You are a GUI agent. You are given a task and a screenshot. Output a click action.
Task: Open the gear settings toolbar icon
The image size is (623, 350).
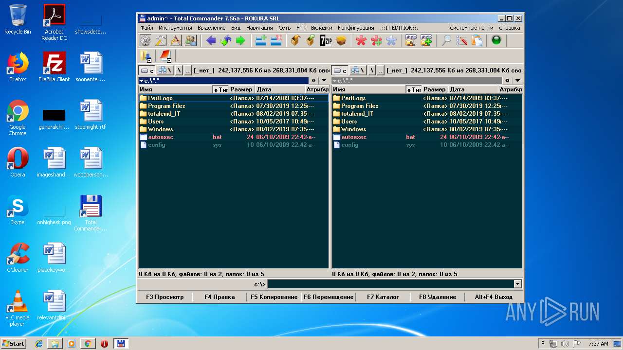[145, 41]
